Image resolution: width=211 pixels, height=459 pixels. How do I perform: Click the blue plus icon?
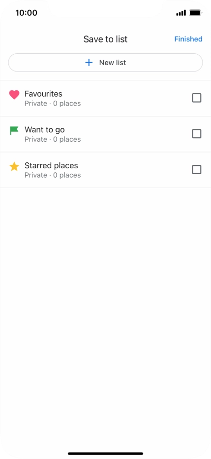pos(89,63)
